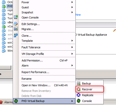
Task: Click the Replicate blue lifebuoy icon
Action: point(79,95)
